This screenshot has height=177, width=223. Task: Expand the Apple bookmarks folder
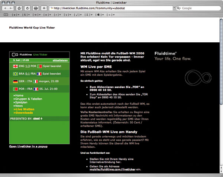coord(100,15)
